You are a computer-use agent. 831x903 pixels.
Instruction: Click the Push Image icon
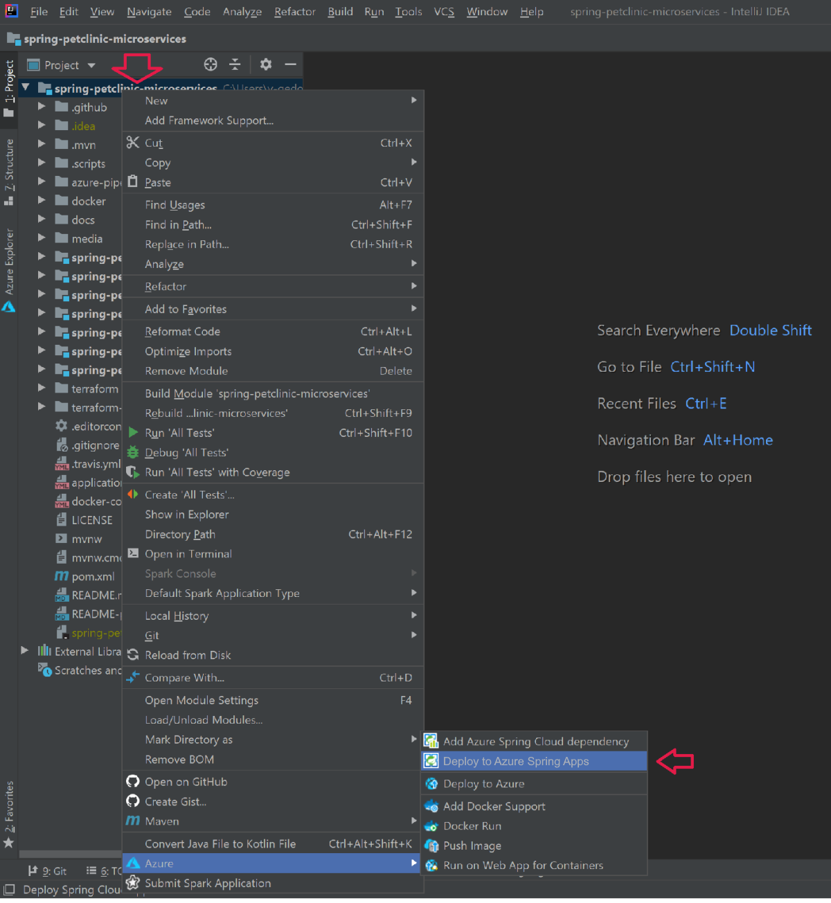[431, 846]
